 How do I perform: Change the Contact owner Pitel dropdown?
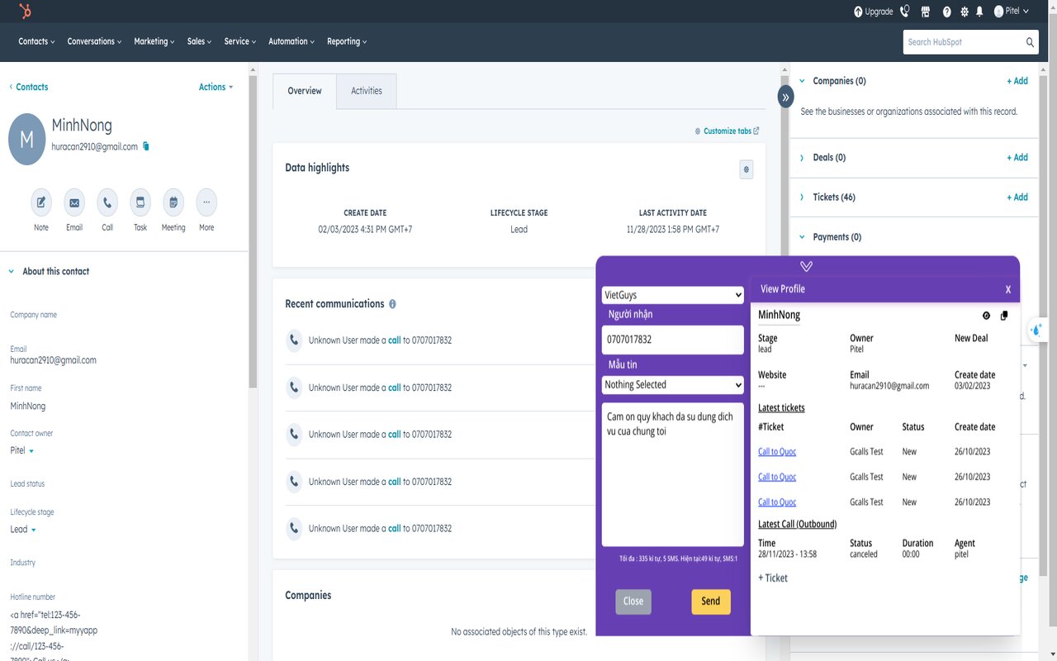point(22,451)
